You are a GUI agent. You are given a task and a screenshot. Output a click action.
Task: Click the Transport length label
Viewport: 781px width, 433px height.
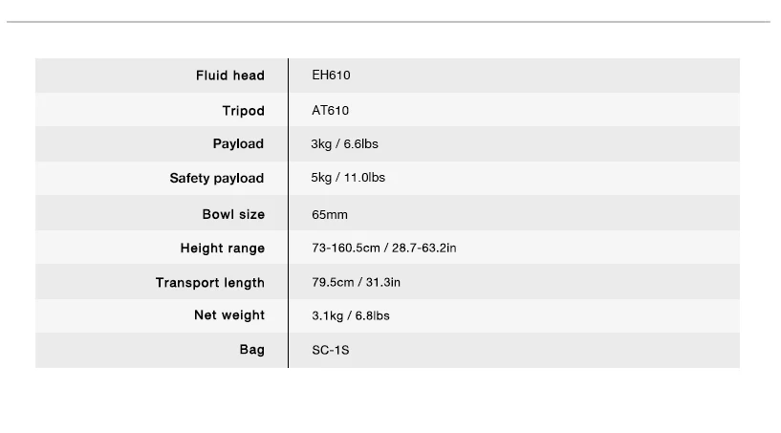[210, 283]
